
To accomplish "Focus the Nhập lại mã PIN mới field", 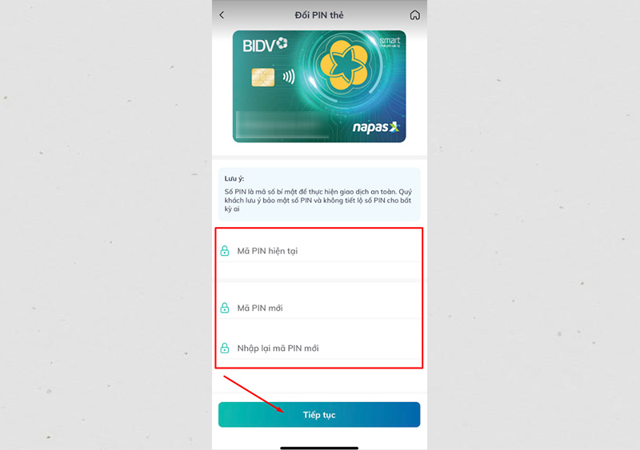I will point(319,348).
